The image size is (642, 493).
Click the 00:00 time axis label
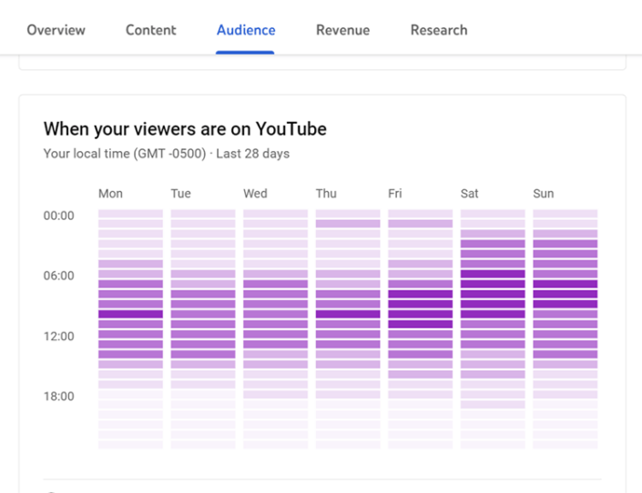click(58, 216)
